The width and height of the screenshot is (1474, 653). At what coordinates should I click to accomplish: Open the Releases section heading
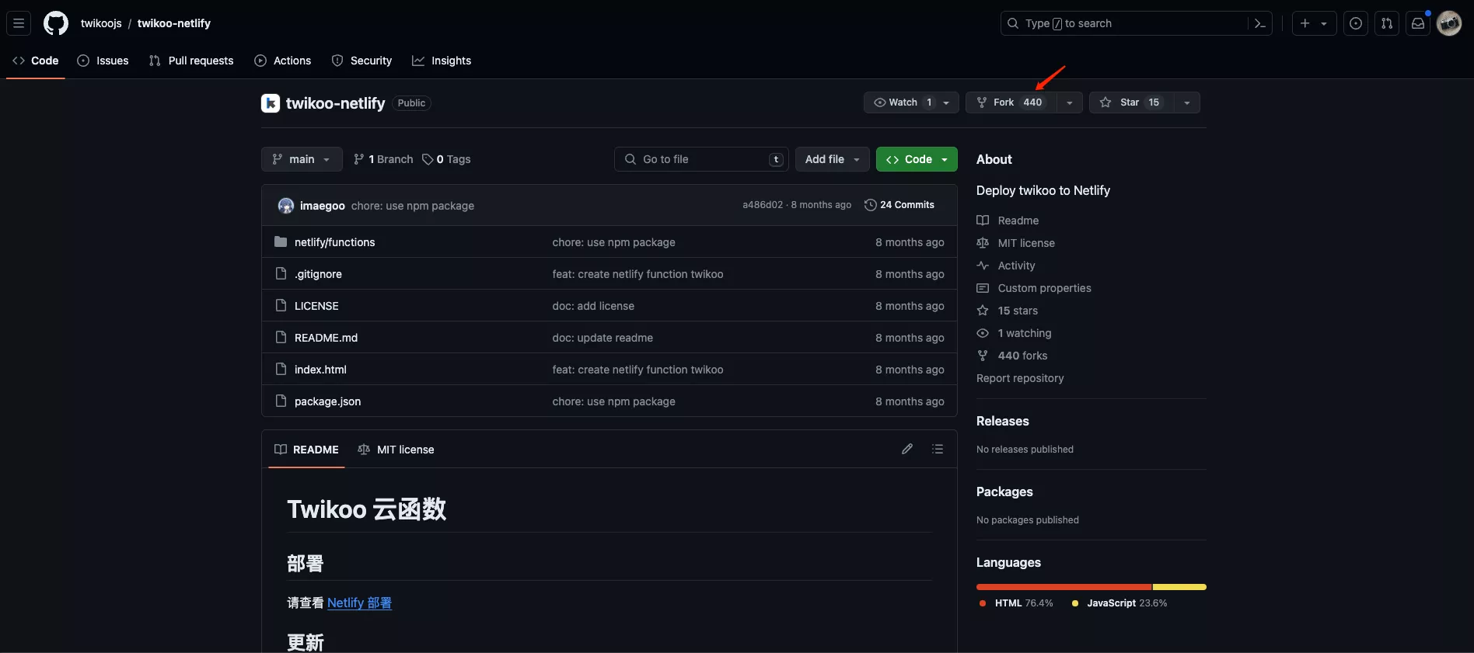1003,421
